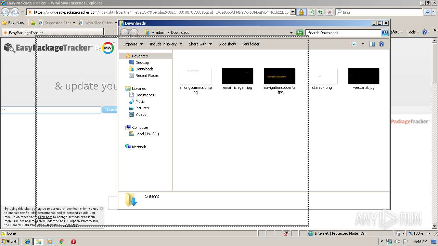Image resolution: width=438 pixels, height=246 pixels.
Task: Create a New folder
Action: (x=250, y=44)
